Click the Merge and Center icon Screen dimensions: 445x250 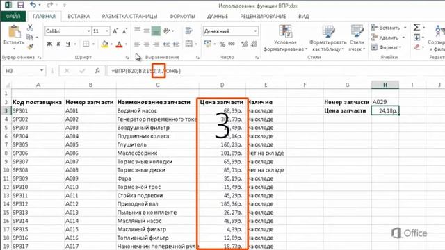(x=189, y=44)
